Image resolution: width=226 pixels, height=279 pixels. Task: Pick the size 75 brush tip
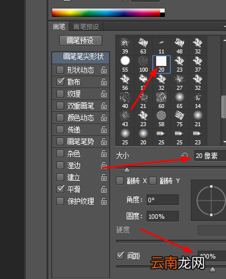click(179, 119)
